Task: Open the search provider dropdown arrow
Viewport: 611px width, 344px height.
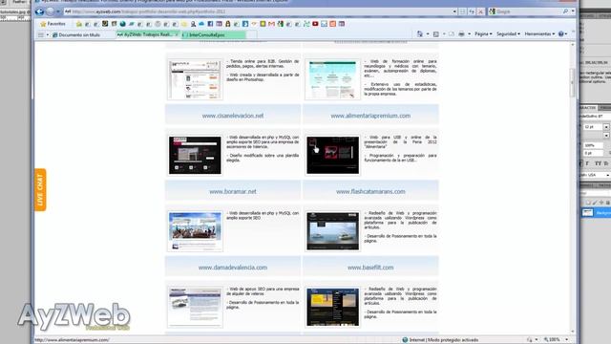Action: (573, 11)
